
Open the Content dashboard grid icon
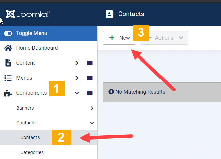[x=90, y=63]
